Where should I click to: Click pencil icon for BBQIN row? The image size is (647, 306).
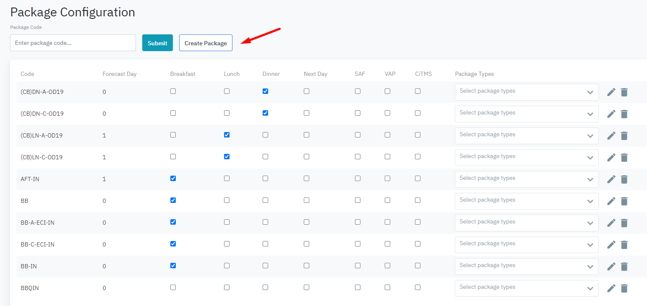coord(611,288)
